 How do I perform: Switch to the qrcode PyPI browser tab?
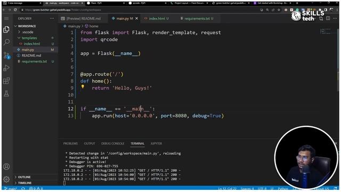pyautogui.click(x=148, y=3)
